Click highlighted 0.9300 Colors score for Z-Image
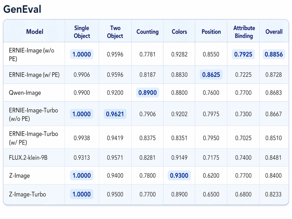Screen dimensions: 292x219 click(179, 176)
